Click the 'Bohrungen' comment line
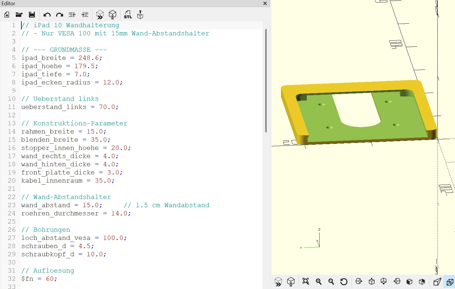Viewport: 455px width, 289px height. [46, 230]
